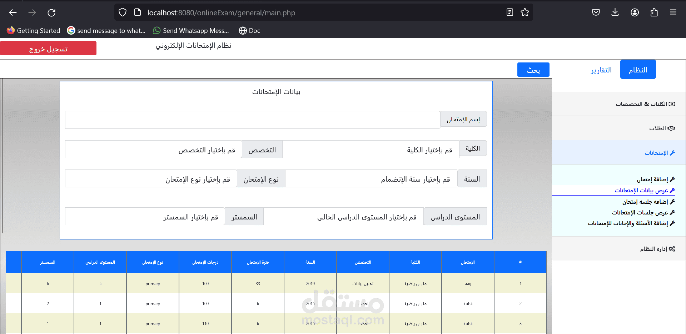Open the السمستر semester dropdown
This screenshot has height=334, width=686.
coord(145,216)
